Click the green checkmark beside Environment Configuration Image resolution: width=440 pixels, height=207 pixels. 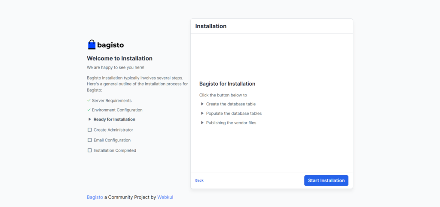coord(89,110)
